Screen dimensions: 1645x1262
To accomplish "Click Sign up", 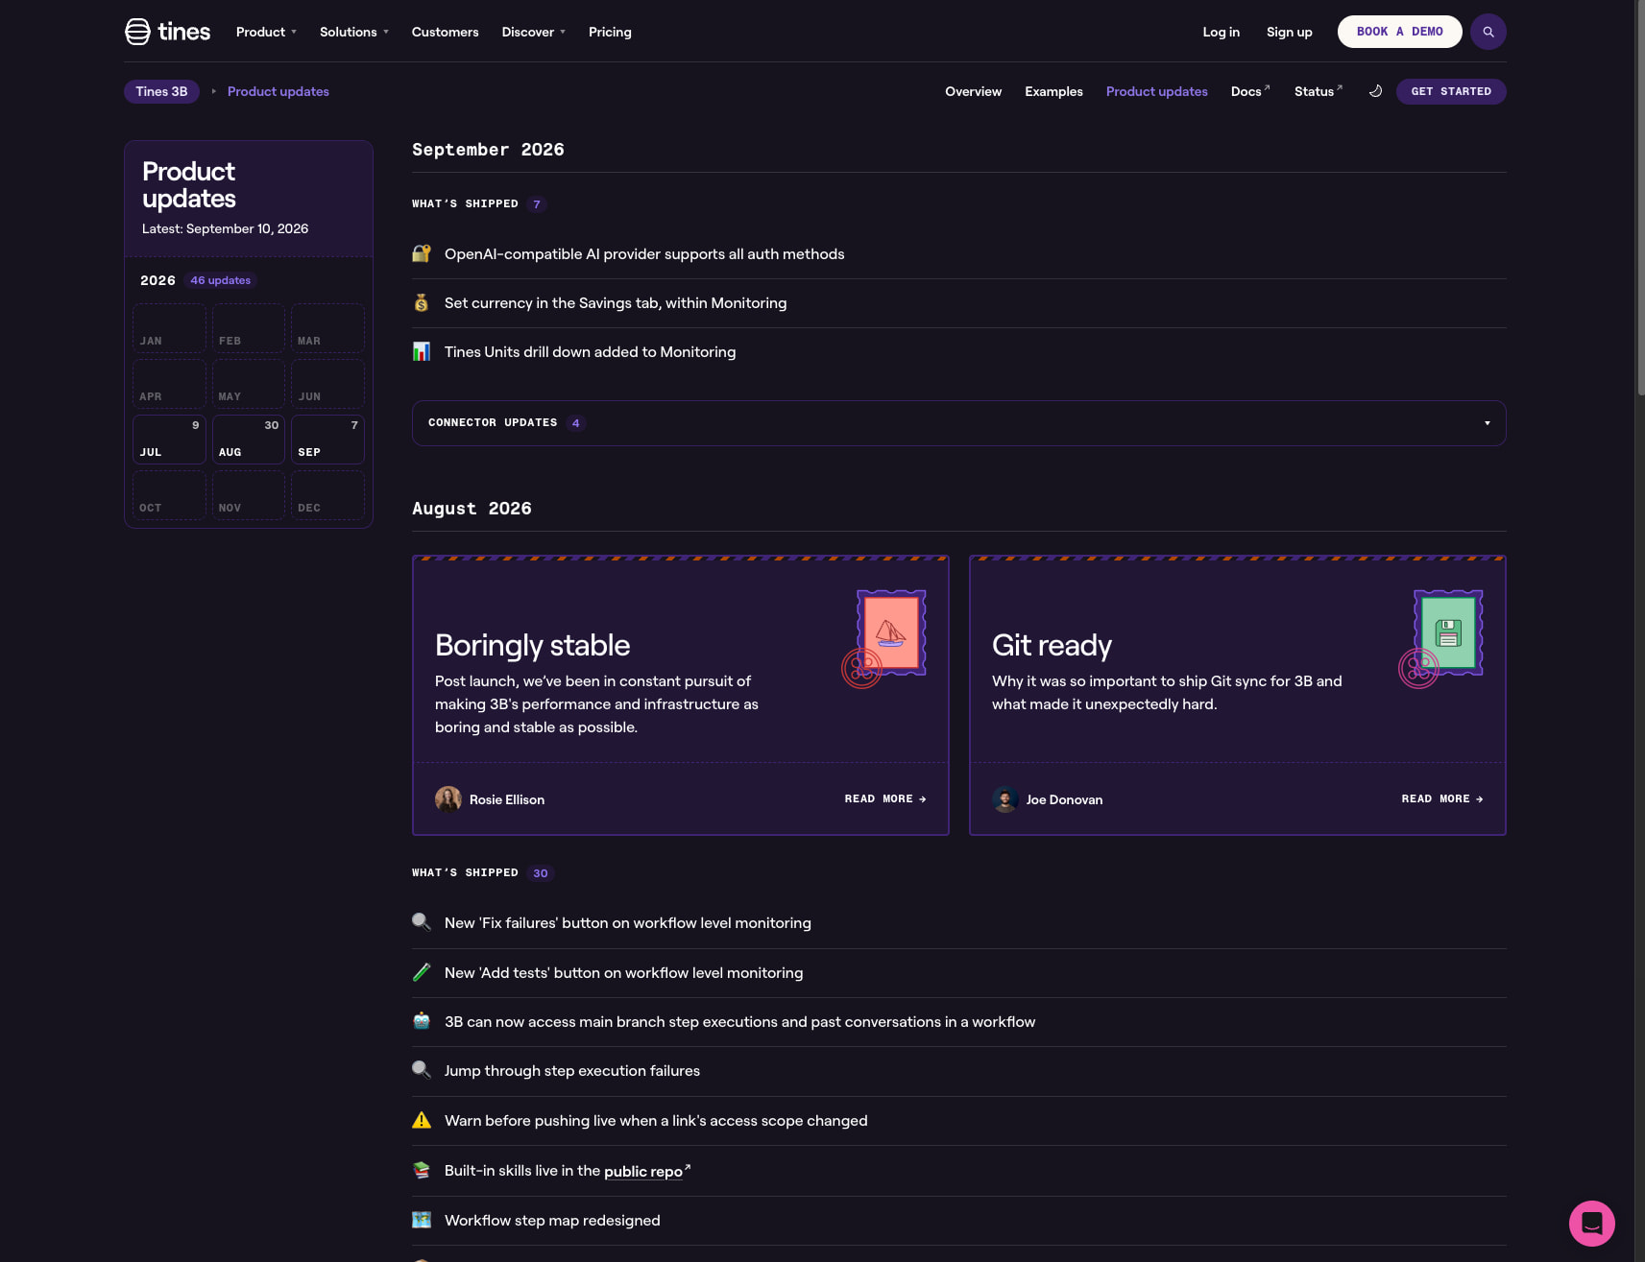I will tap(1289, 32).
